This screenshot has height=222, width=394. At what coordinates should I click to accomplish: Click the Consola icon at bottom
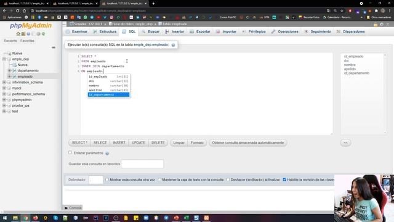tap(66, 208)
